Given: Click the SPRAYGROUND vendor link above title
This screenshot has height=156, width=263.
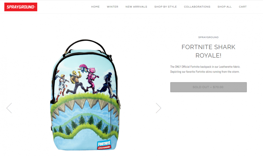Looking at the screenshot, I should pyautogui.click(x=209, y=37).
